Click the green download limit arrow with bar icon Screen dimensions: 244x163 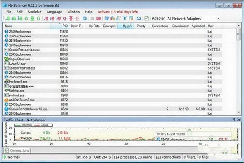33,19
